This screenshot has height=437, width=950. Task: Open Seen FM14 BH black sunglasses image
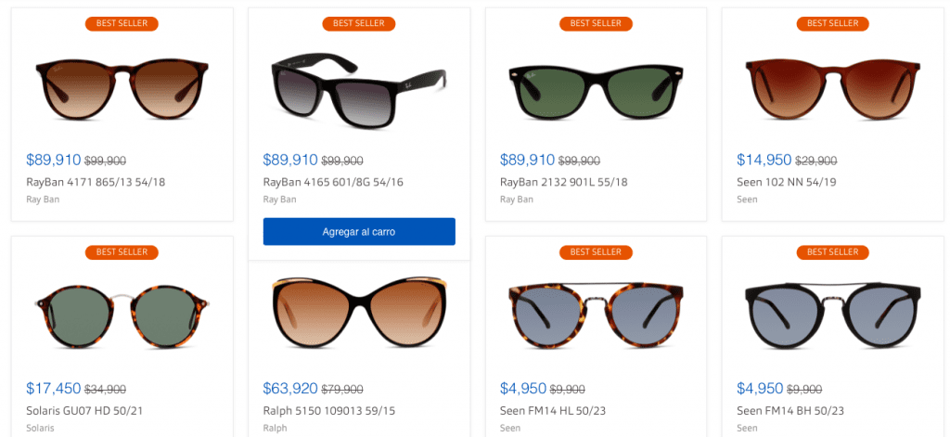tap(832, 315)
